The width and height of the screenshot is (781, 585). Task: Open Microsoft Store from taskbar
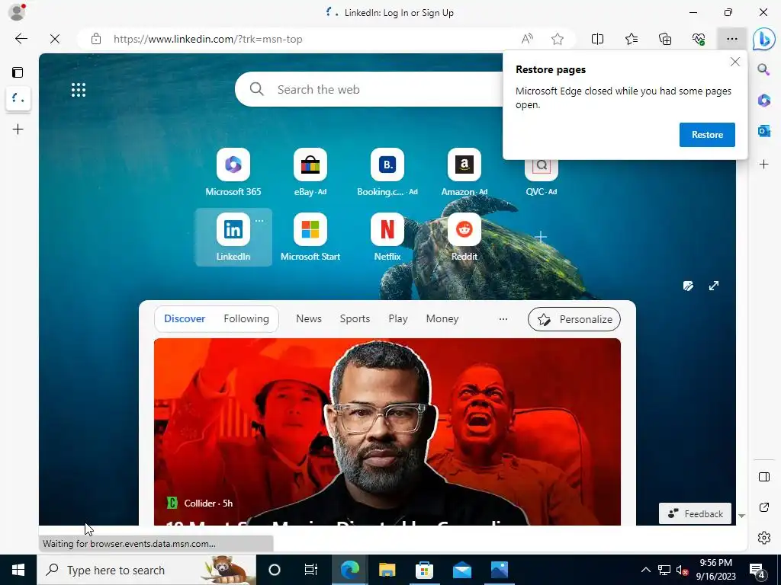point(424,570)
